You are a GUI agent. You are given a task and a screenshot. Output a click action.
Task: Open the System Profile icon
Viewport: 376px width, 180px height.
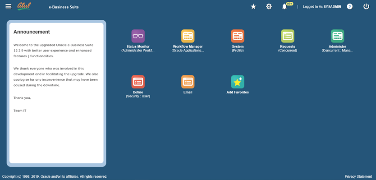238,36
